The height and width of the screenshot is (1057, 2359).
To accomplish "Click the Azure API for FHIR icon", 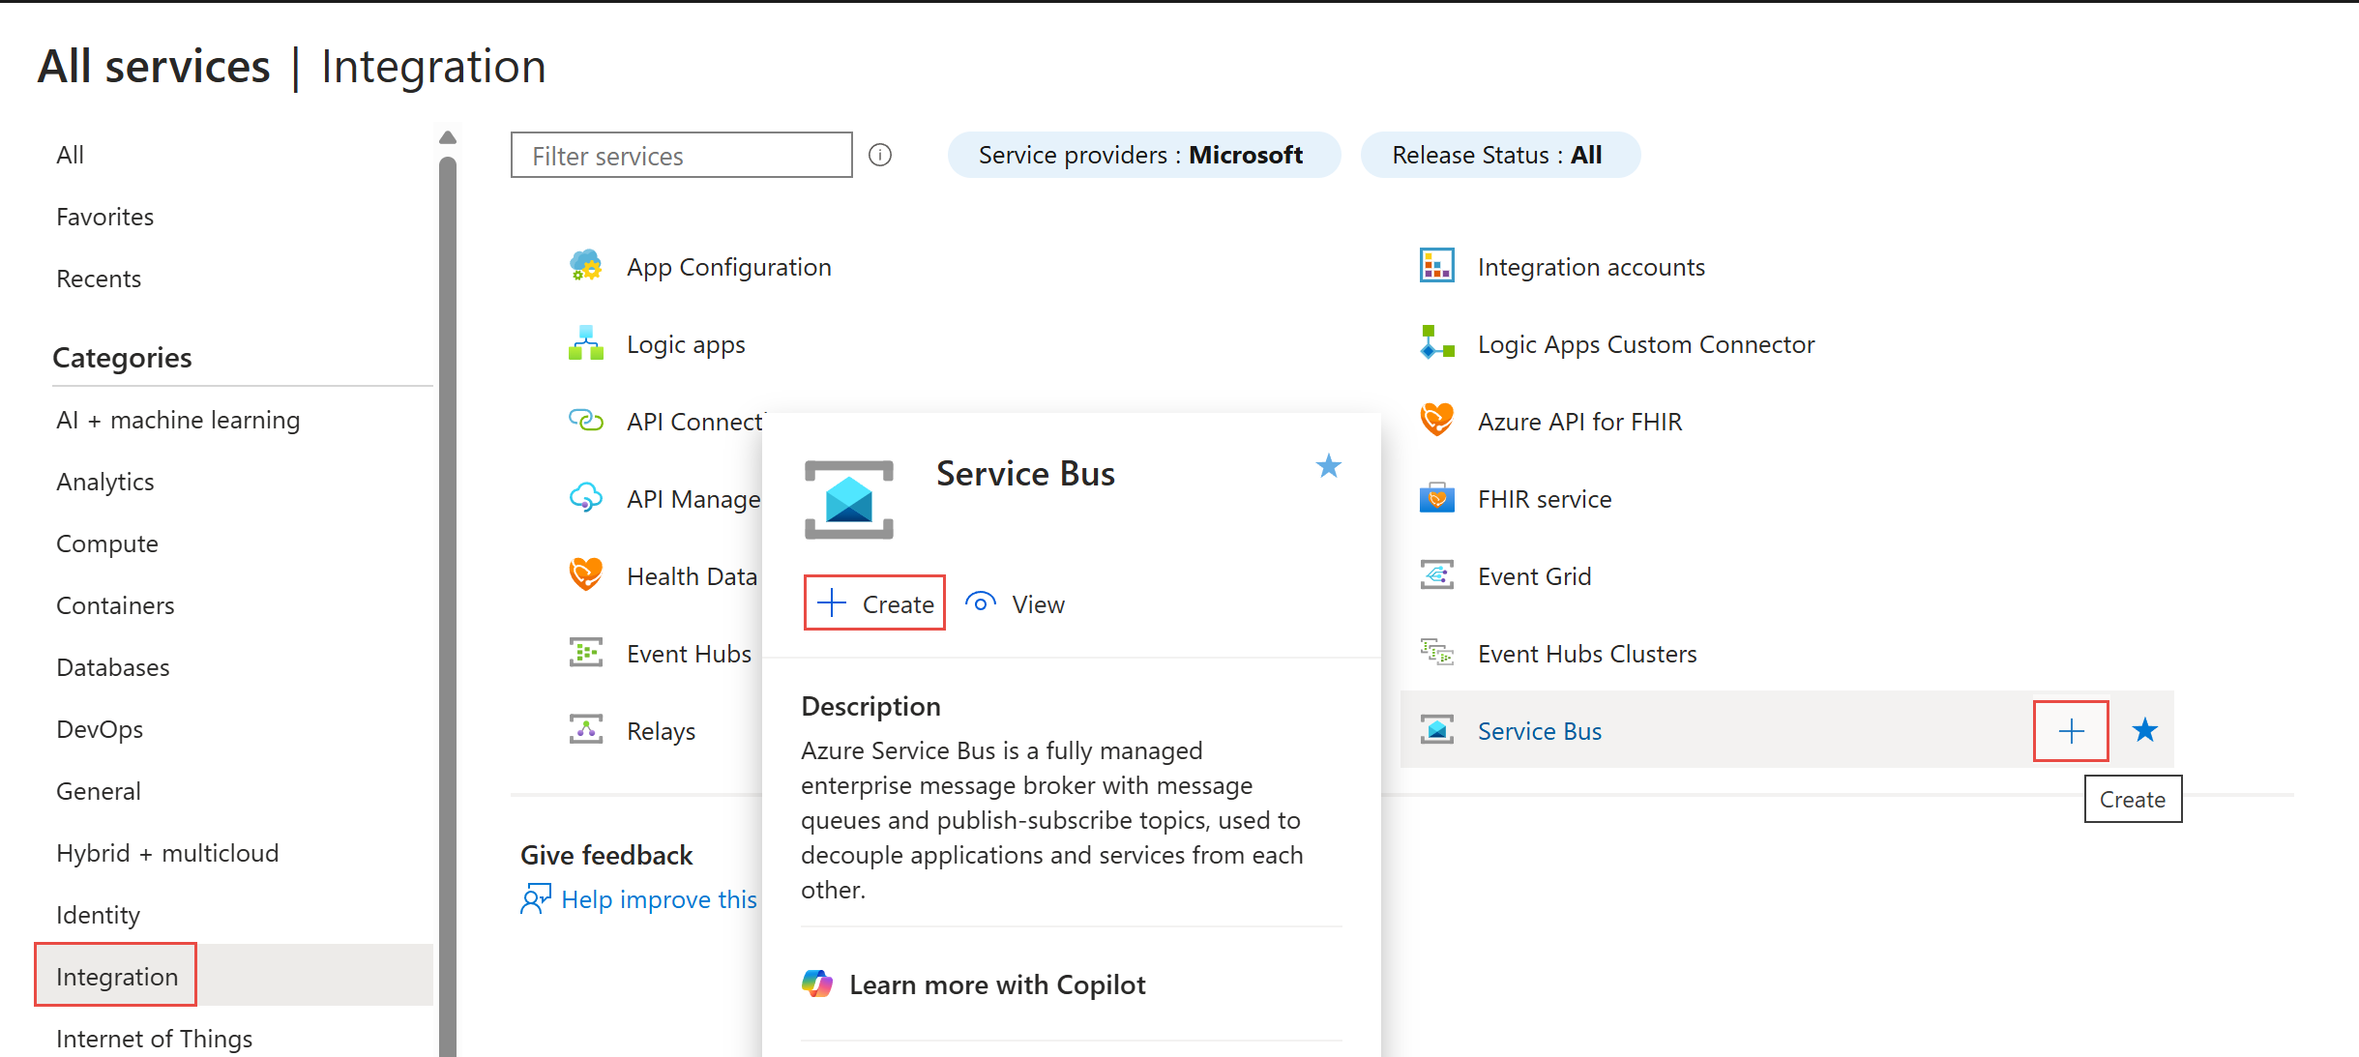I will pos(1436,421).
